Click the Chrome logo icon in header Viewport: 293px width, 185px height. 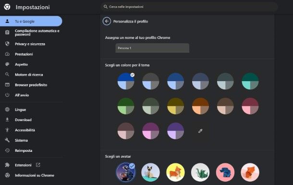click(x=7, y=7)
